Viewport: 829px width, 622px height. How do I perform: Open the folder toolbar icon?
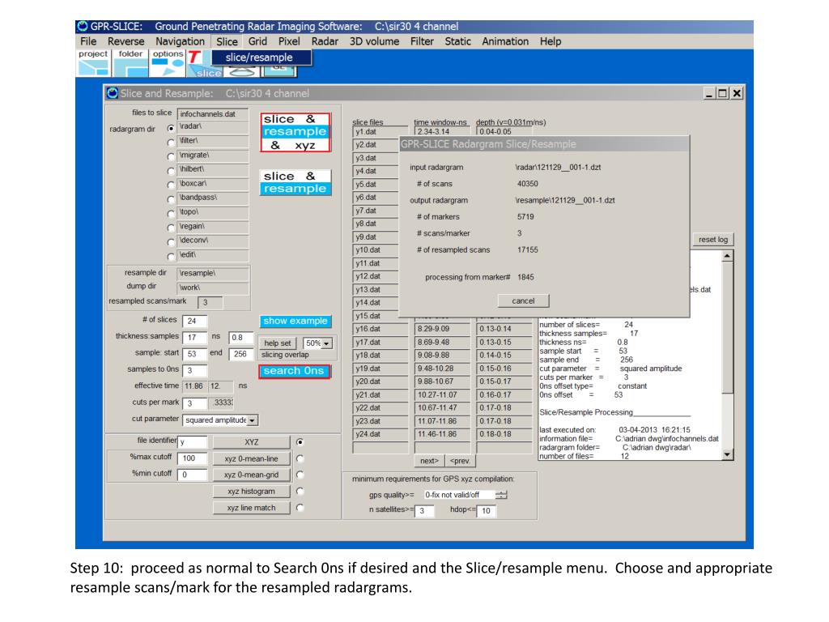tap(130, 63)
